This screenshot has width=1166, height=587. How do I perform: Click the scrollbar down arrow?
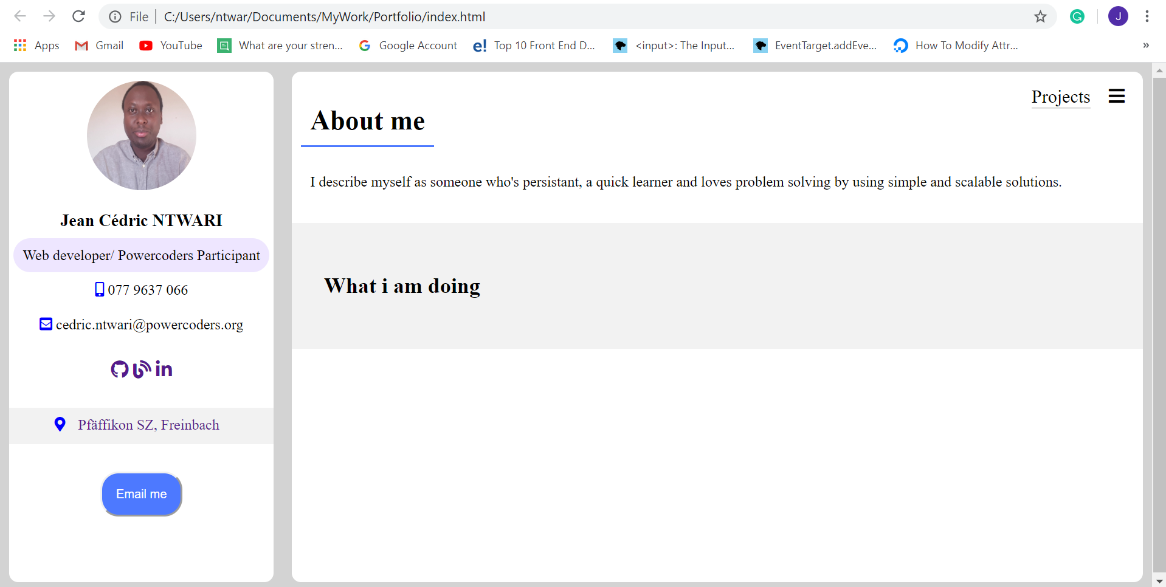coord(1159,581)
